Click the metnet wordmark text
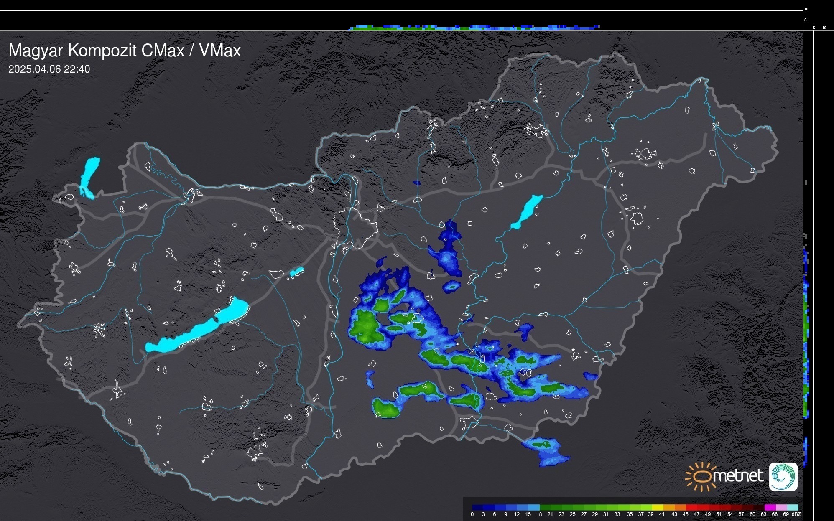834x521 pixels. [738, 476]
